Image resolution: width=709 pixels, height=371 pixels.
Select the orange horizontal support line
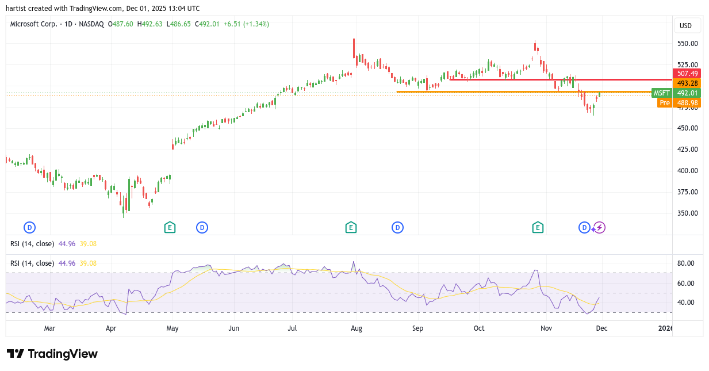click(489, 91)
